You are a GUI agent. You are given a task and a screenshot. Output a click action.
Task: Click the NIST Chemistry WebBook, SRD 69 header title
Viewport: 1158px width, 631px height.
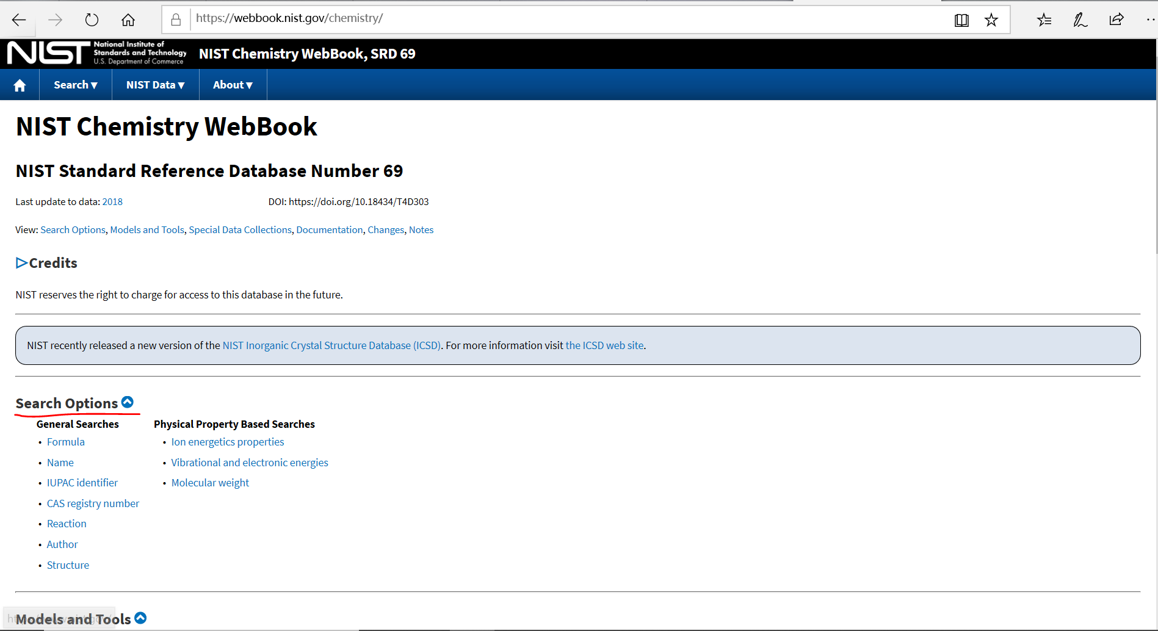click(307, 54)
